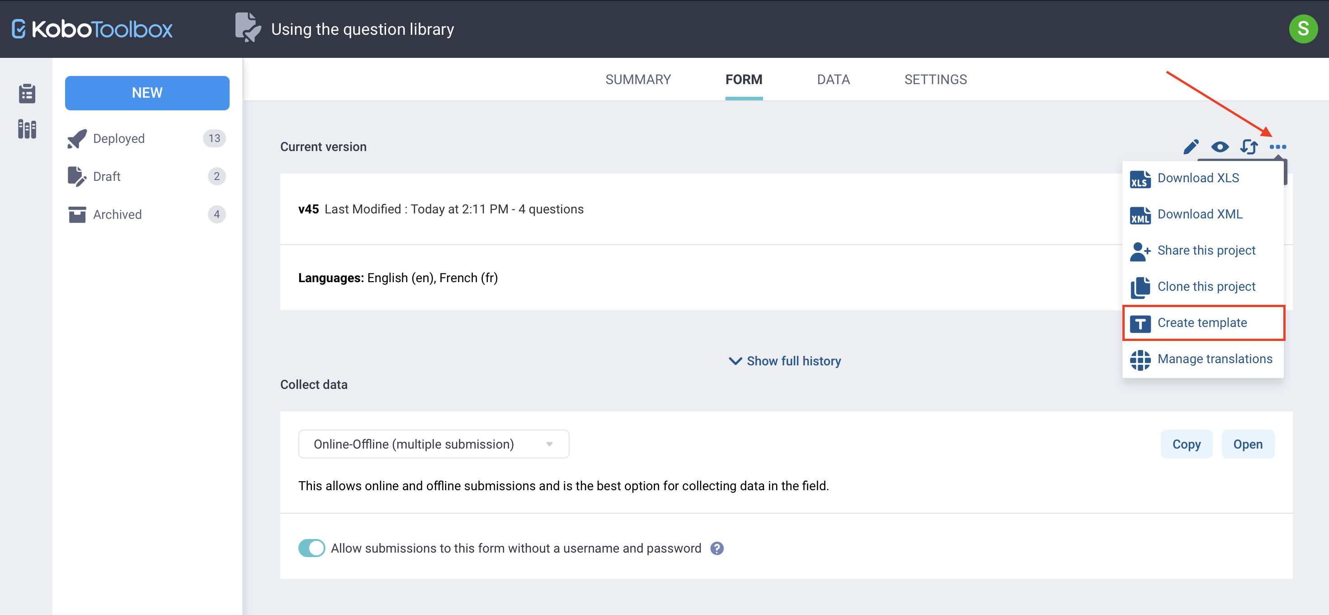
Task: Switch to the DATA tab
Action: click(833, 80)
